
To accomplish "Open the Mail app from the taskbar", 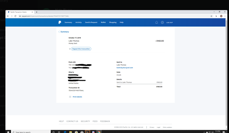I will click(82, 132).
